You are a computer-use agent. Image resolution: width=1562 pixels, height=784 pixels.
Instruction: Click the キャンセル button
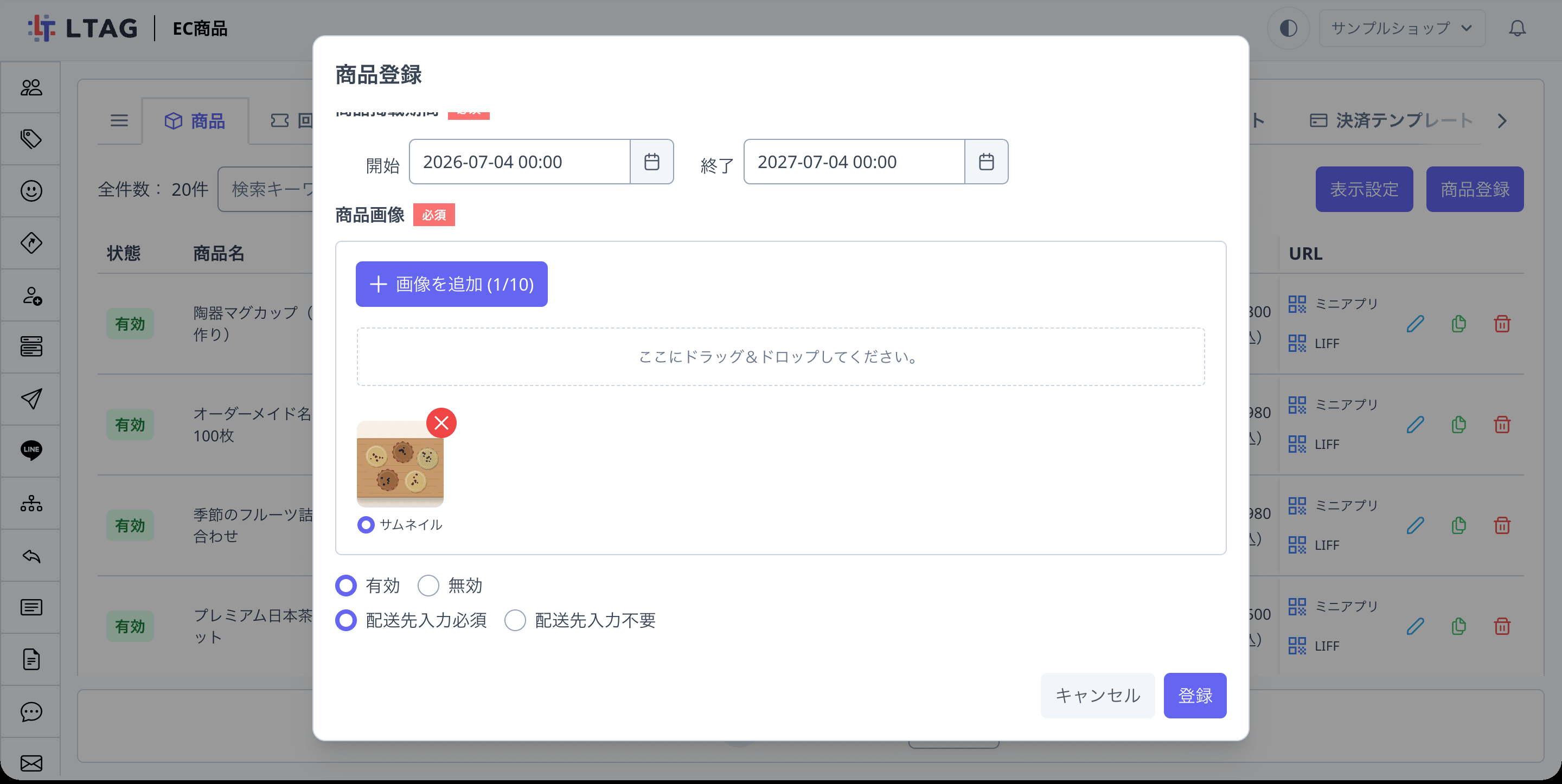pos(1098,696)
